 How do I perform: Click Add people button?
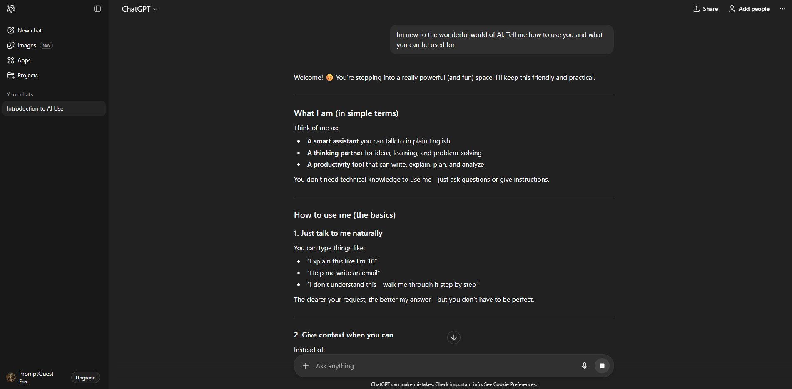pyautogui.click(x=749, y=9)
